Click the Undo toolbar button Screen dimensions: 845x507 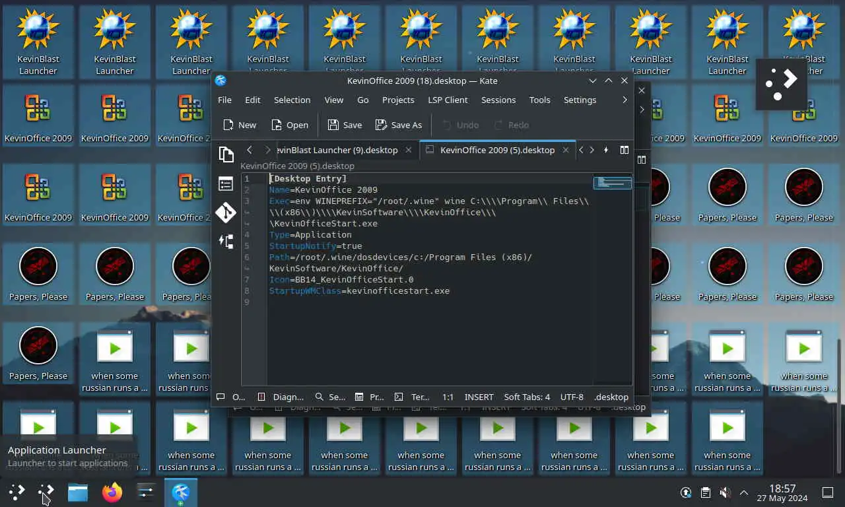pos(460,125)
